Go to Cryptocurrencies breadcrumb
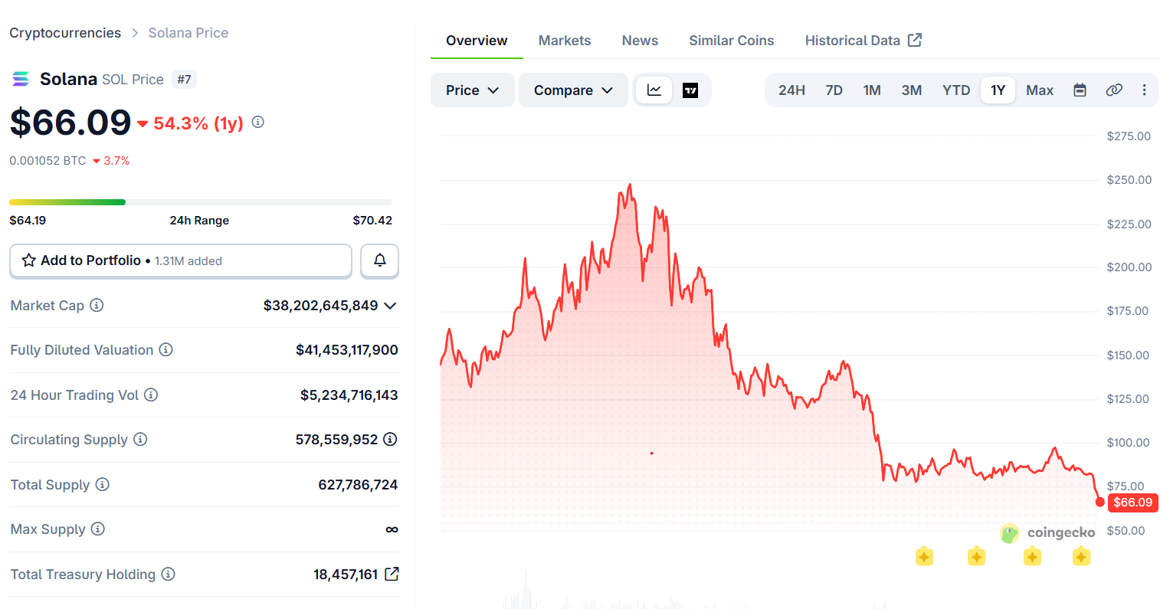Viewport: 1170px width, 609px height. pyautogui.click(x=65, y=33)
